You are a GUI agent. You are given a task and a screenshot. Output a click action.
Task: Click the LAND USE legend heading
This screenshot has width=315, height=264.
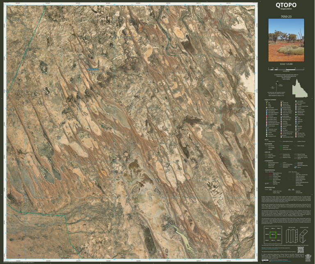(x=267, y=152)
